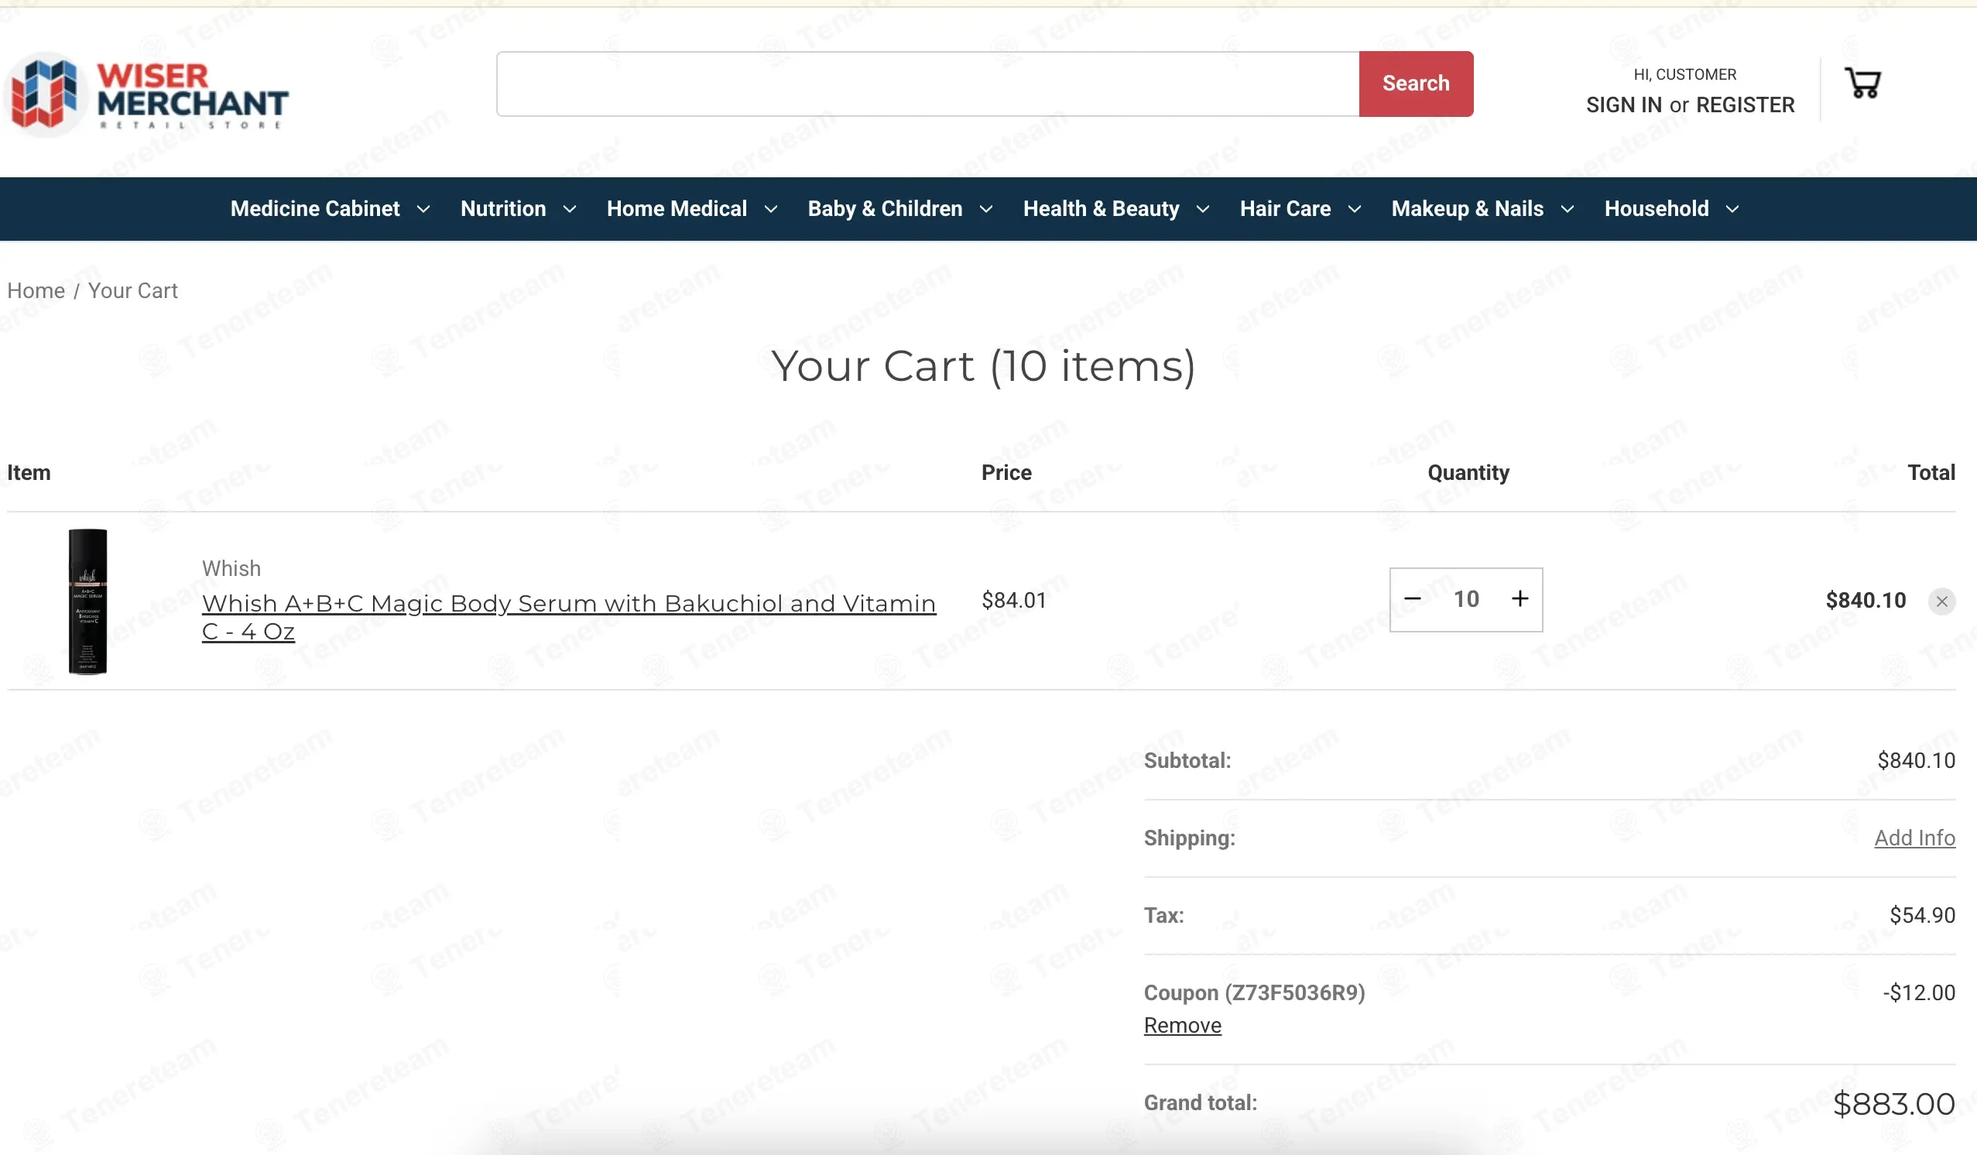1977x1155 pixels.
Task: Decrease quantity with the minus button
Action: point(1412,598)
